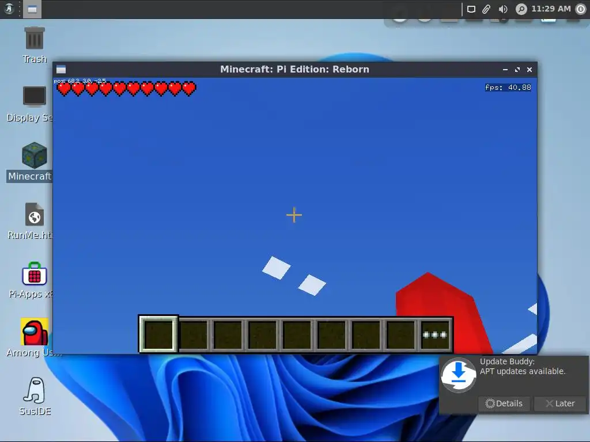Screen dimensions: 590x442
Task: Close the Minecraft: Pi Edition window
Action: [x=530, y=70]
